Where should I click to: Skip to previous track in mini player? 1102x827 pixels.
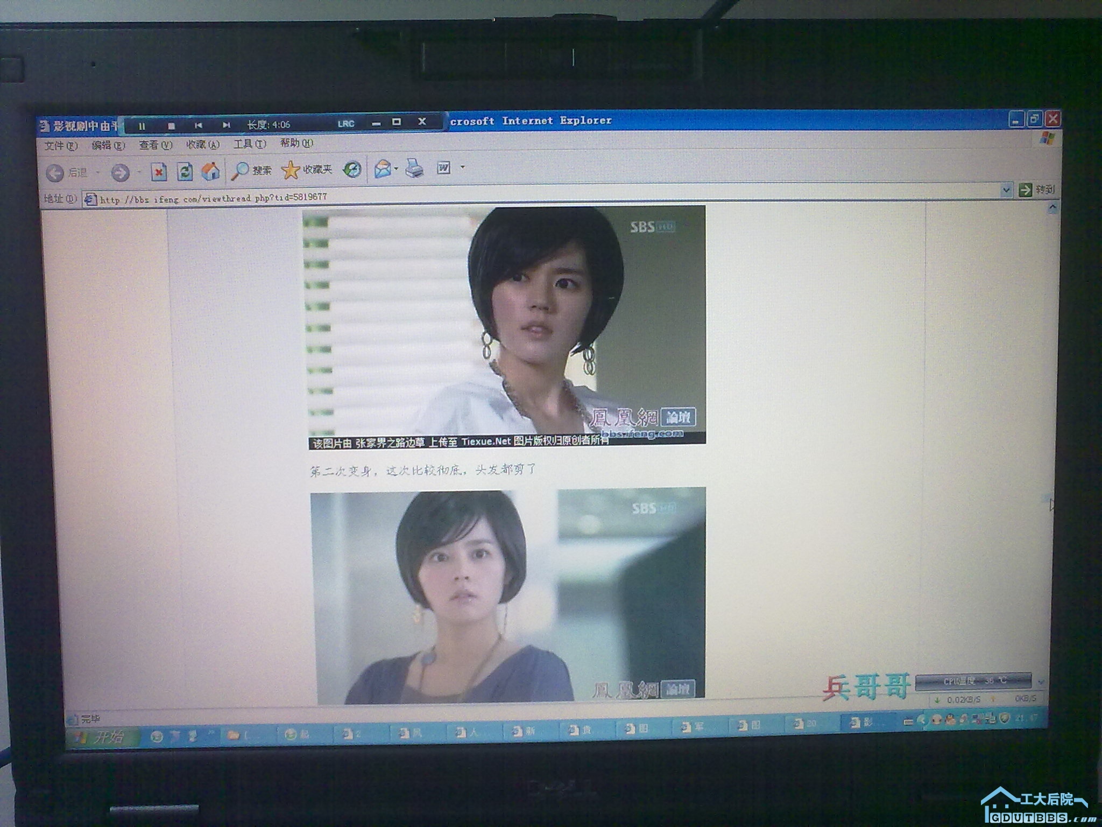199,125
